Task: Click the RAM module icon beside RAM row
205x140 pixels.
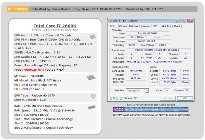Action: pos(92,107)
